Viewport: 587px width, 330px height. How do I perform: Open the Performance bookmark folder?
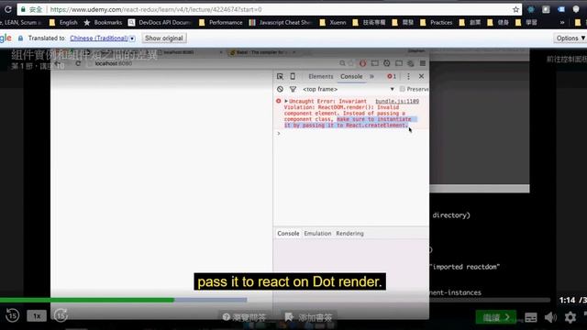(221, 22)
